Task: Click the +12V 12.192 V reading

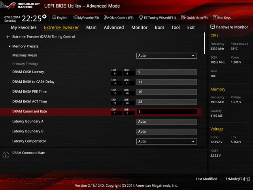Action: click(216, 142)
